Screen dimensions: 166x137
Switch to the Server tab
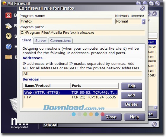tap(41, 41)
